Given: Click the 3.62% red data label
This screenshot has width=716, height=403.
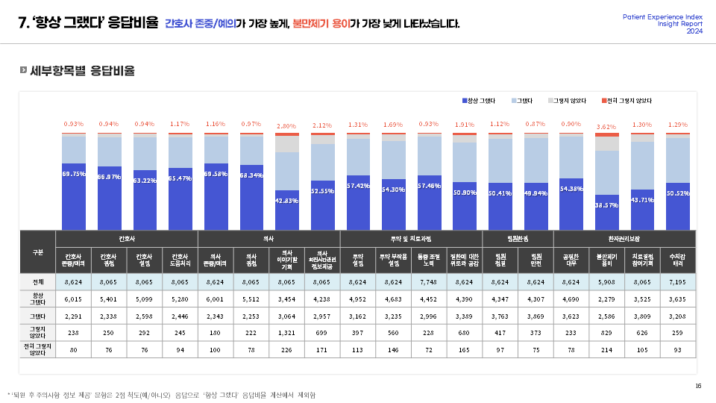Looking at the screenshot, I should point(606,127).
